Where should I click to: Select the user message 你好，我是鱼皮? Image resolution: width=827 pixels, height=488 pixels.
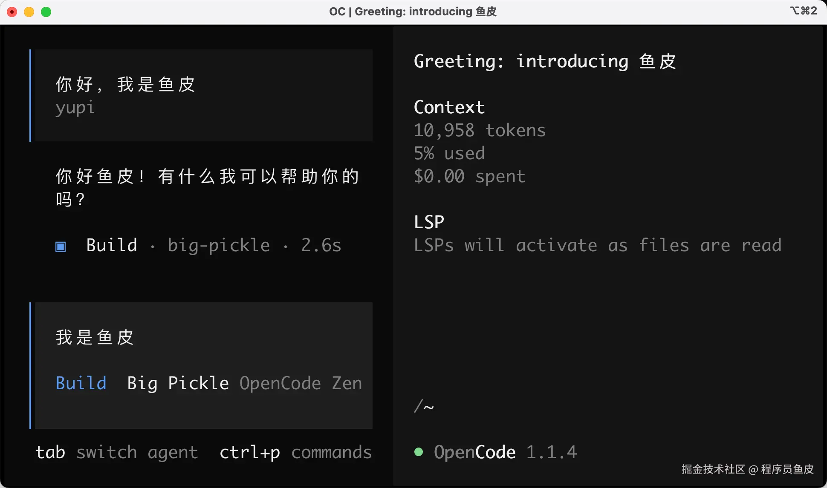[125, 84]
